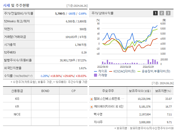Select the 1,786억원 market cap value
The height and width of the screenshot is (132, 176).
81,45
